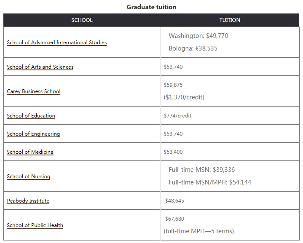Select the $774/credit tuition value
This screenshot has width=303, height=243.
click(177, 115)
